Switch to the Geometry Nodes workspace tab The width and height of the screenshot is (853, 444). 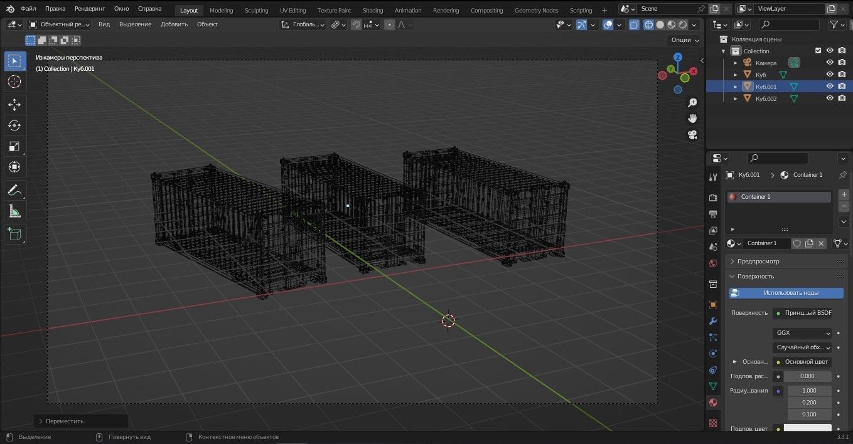(536, 10)
